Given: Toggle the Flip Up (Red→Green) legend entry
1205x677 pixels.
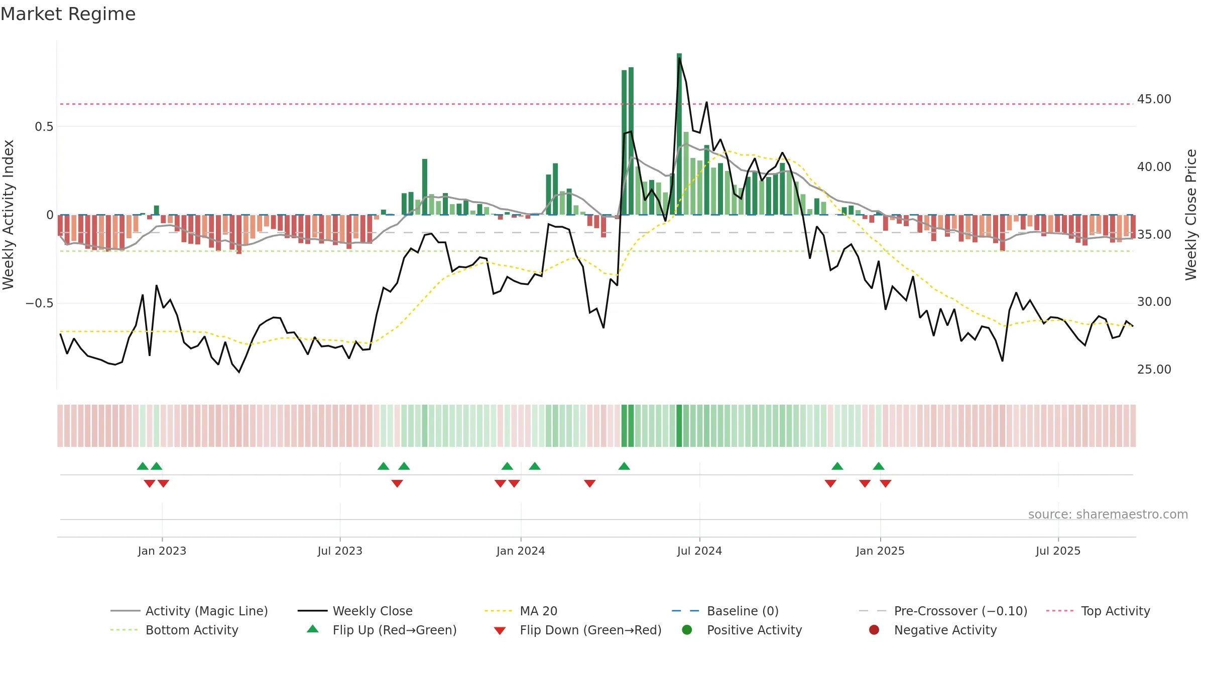Looking at the screenshot, I should click(x=382, y=630).
